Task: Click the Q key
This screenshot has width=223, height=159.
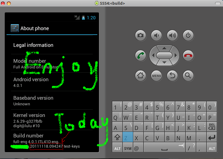Action: pos(117,117)
